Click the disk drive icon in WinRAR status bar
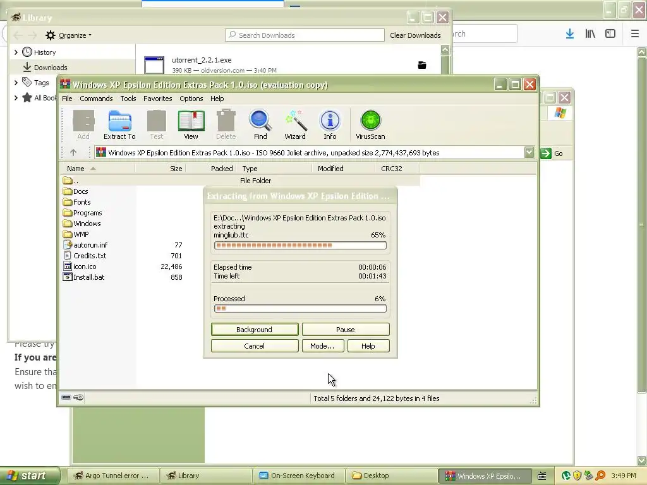Viewport: 647px width, 485px height. [66, 398]
